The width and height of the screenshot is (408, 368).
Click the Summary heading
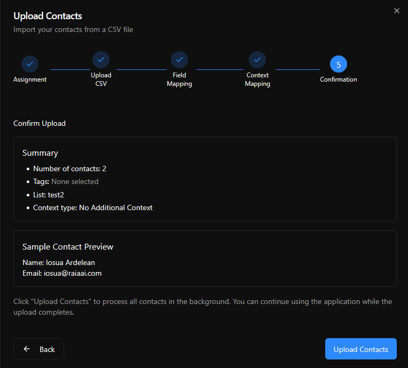(40, 153)
